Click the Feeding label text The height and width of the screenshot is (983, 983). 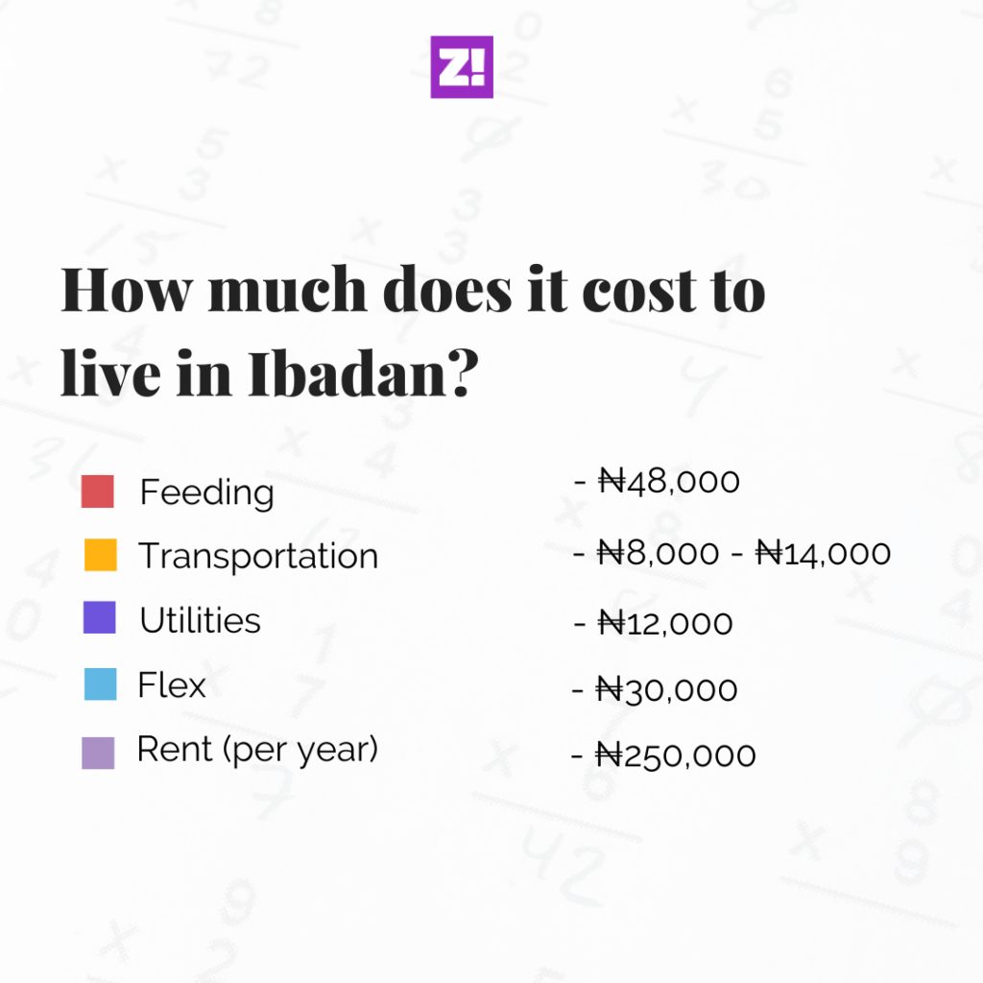pos(206,492)
